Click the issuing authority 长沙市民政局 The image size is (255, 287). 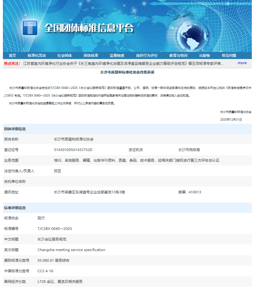pos(189,150)
